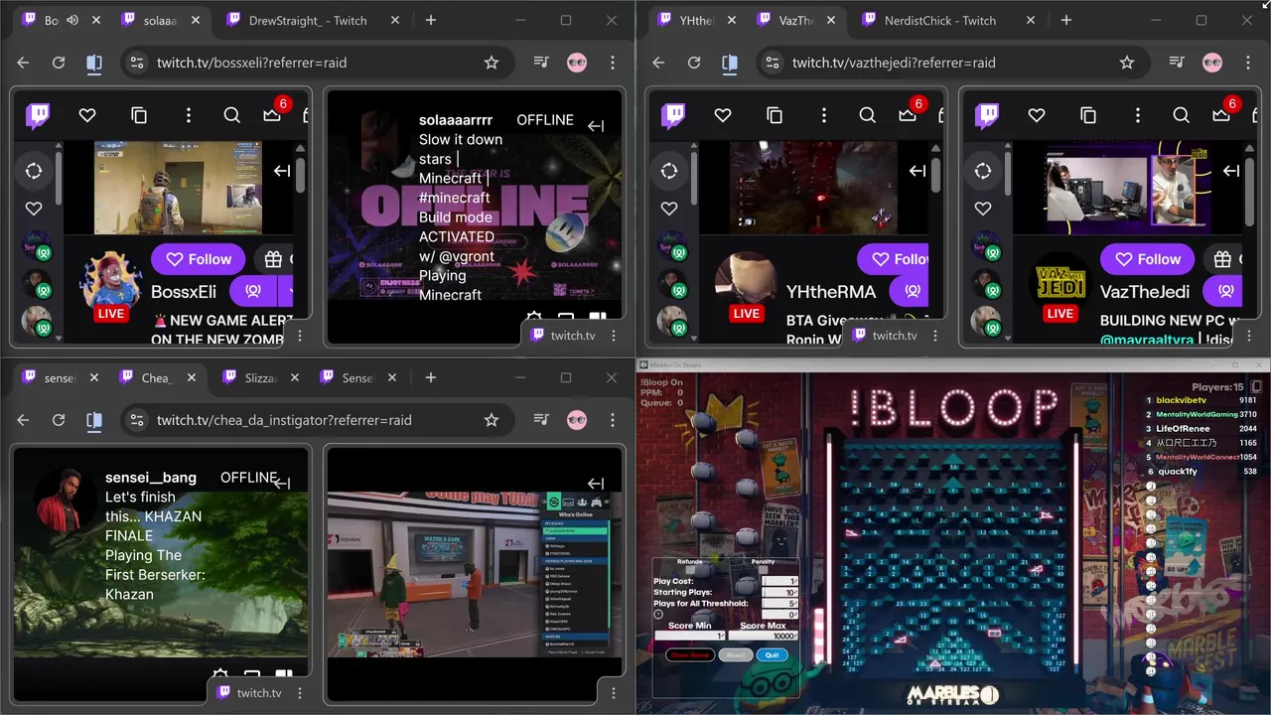This screenshot has width=1271, height=715.
Task: Click leaderboard icon next to Players:15
Action: (x=1256, y=386)
